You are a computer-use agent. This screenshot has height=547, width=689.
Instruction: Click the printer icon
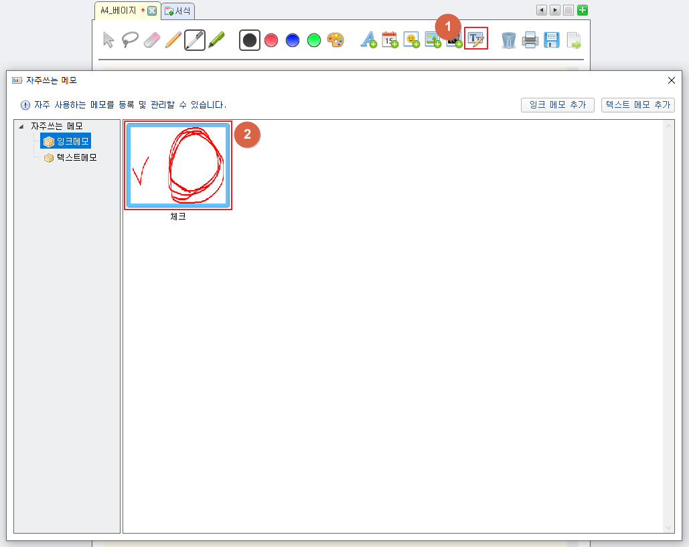(530, 40)
